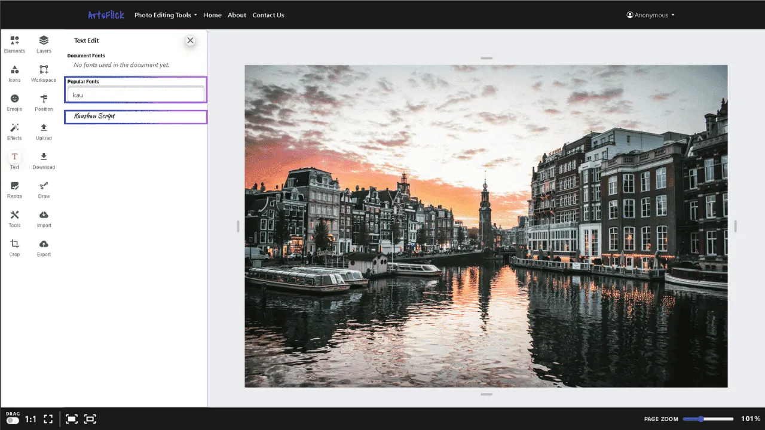The height and width of the screenshot is (430, 765).
Task: Set zoom to 1:1
Action: [30, 419]
